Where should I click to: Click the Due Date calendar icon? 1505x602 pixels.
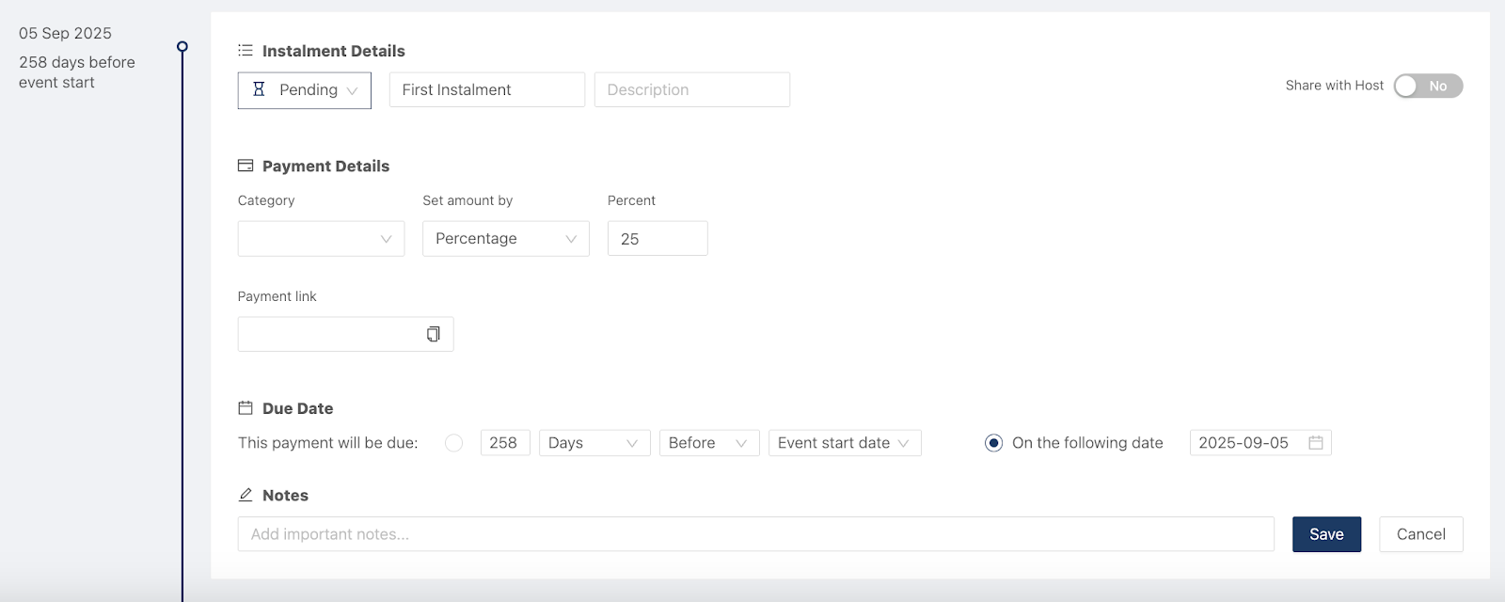246,408
